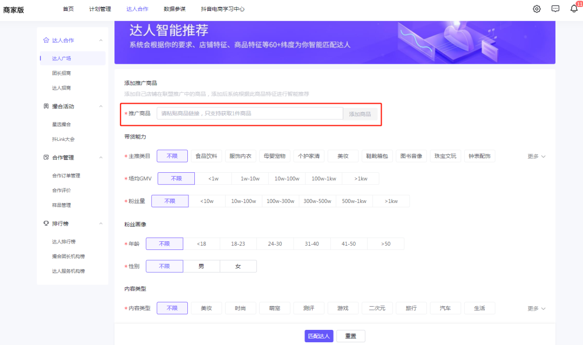Open 计划管理 in top navigation

point(100,9)
